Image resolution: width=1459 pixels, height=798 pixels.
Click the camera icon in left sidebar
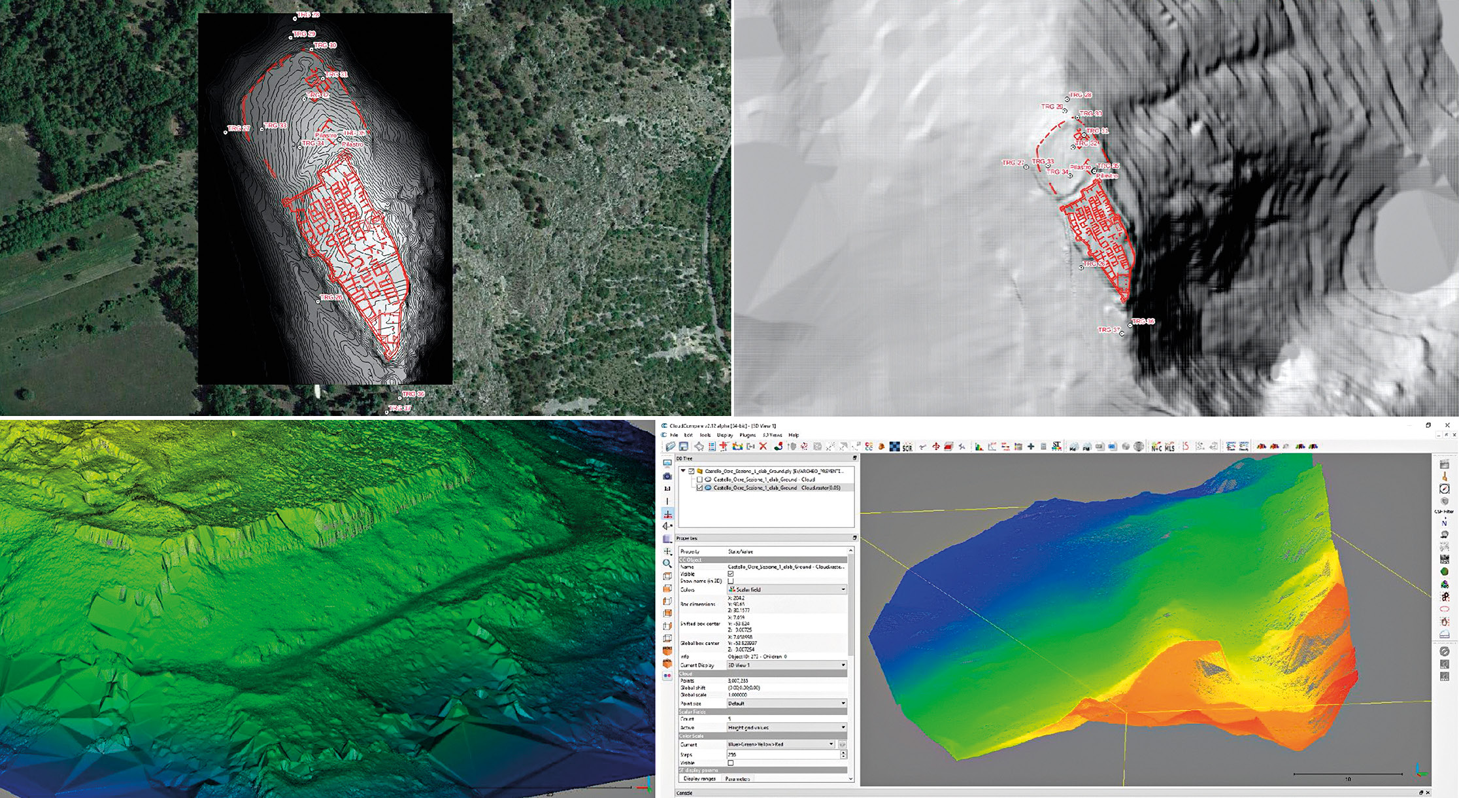pyautogui.click(x=667, y=476)
